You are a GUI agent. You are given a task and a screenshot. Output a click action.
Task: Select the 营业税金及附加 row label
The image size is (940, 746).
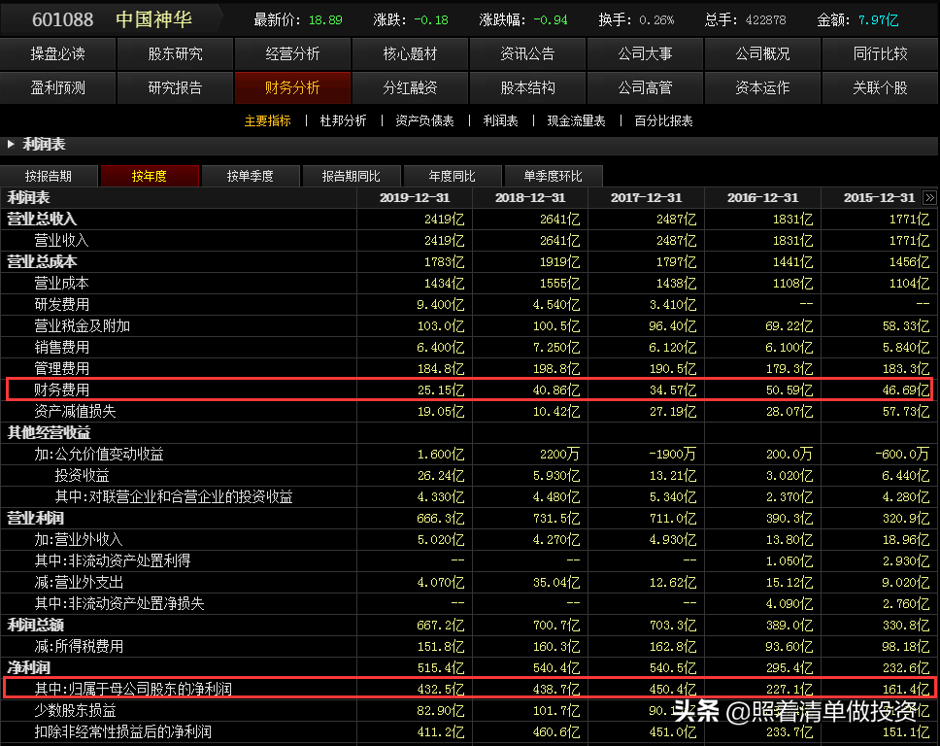83,326
